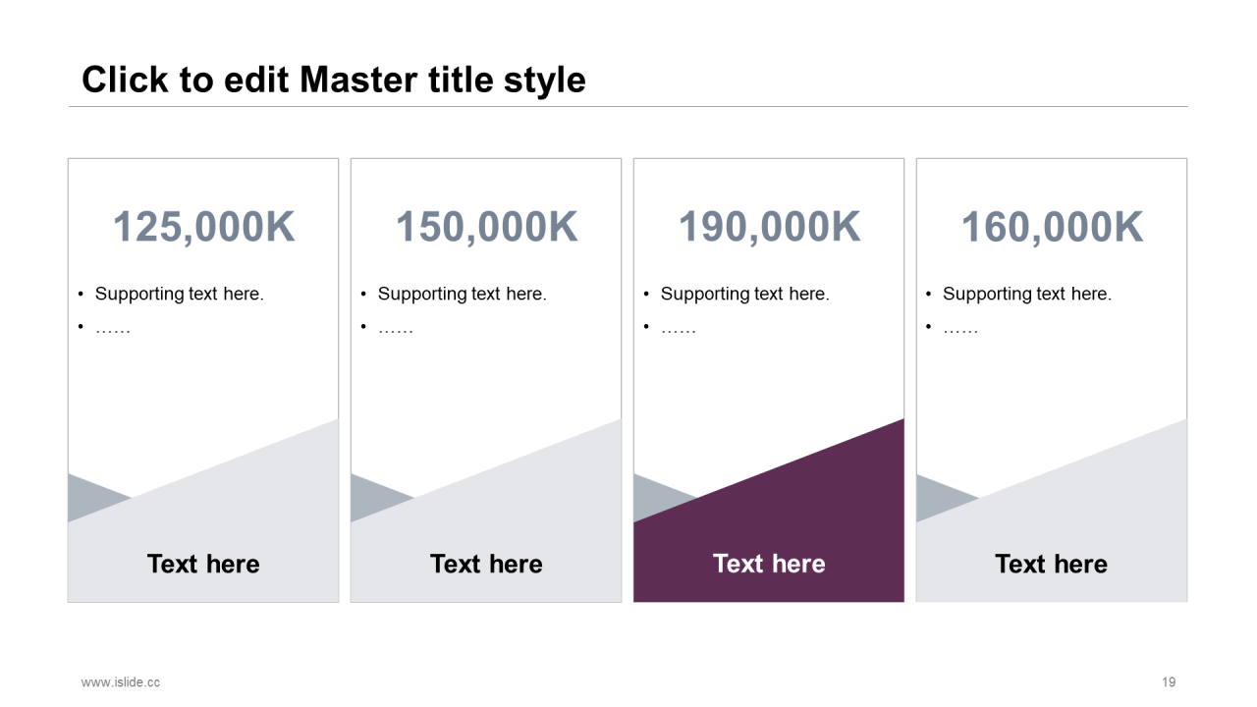The image size is (1257, 707).
Task: Click 'Text here' label in the fourth card
Action: tap(1051, 564)
